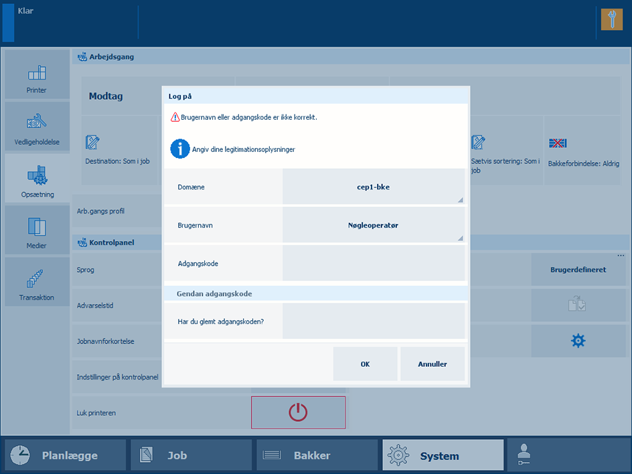Open the Vedligeholdelse maintenance section
Screen dimensions: 632x474
pos(37,126)
